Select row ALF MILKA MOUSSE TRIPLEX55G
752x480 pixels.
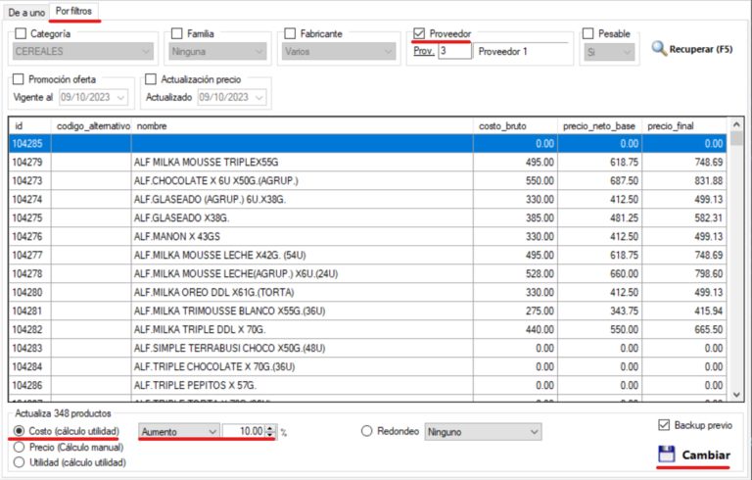[367, 163]
